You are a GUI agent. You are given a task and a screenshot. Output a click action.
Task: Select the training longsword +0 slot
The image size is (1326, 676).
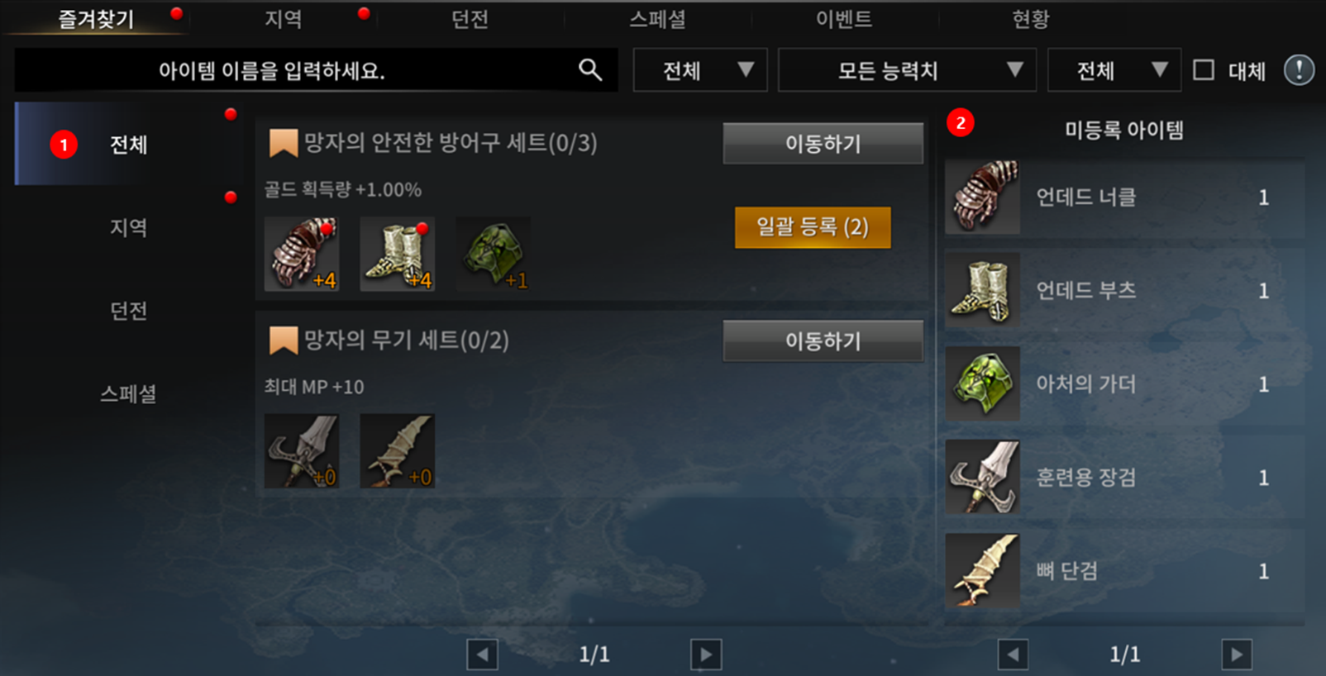click(x=302, y=451)
